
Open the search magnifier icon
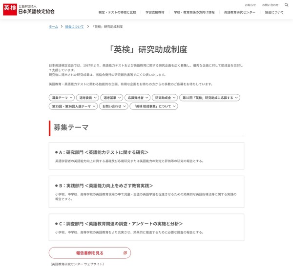pos(287,5)
